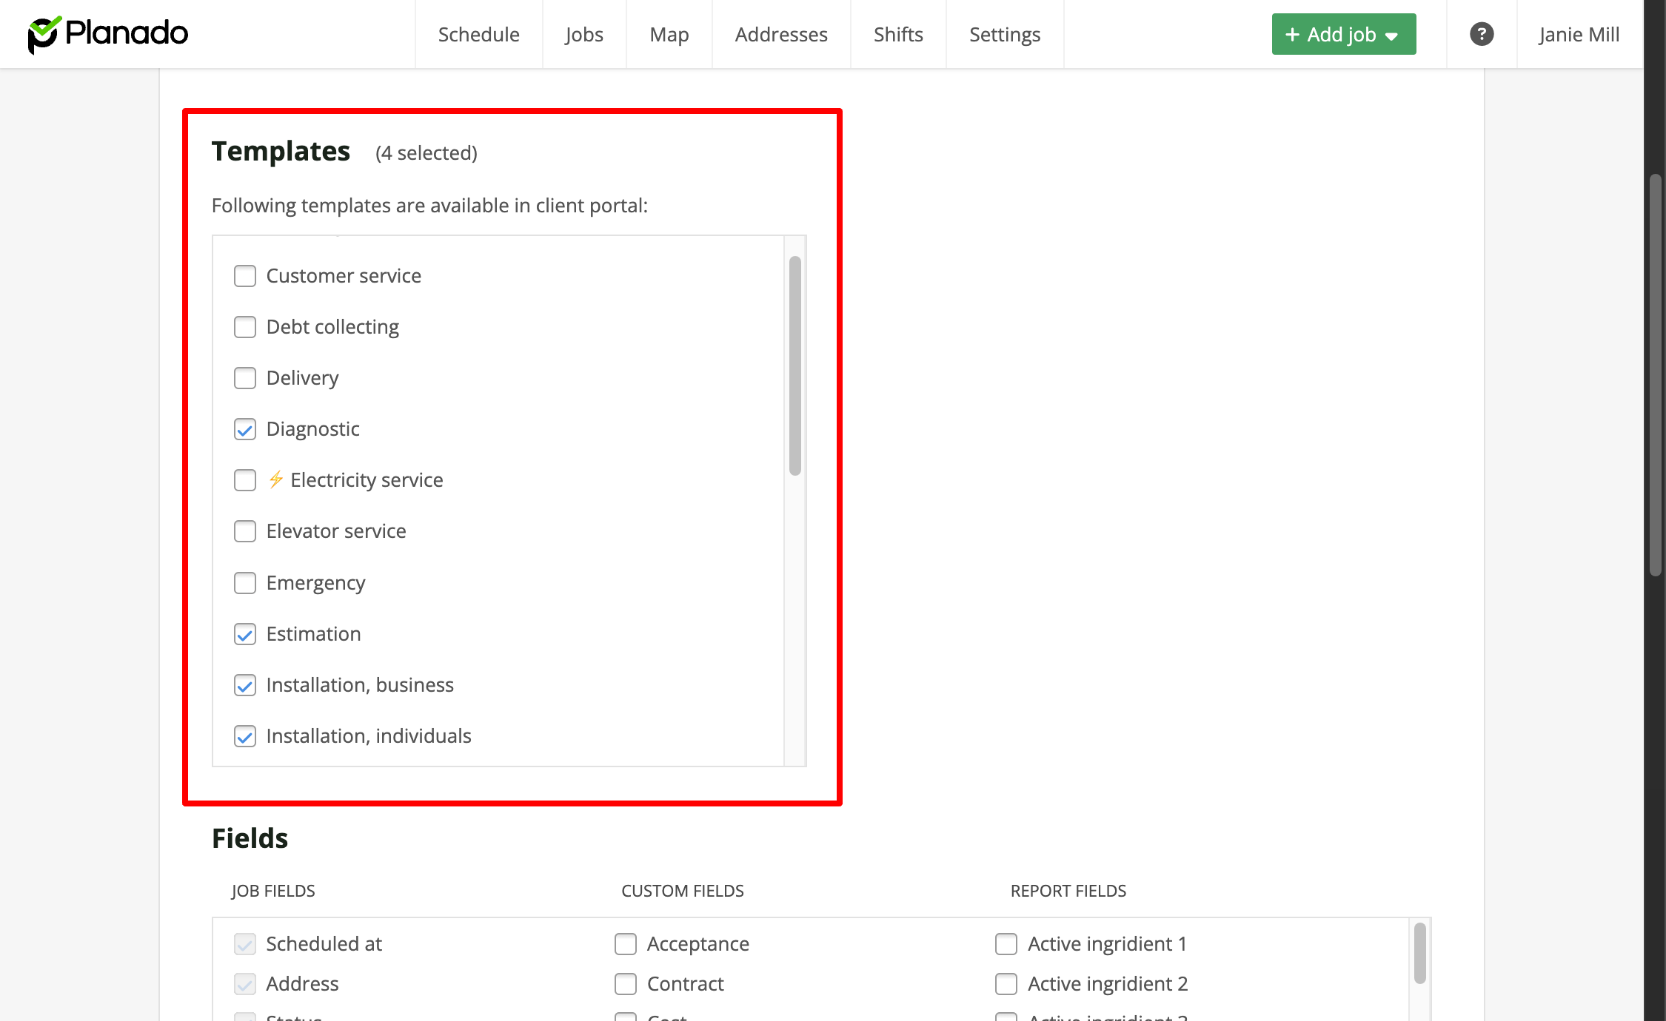Switch to the Map tab
The height and width of the screenshot is (1021, 1666).
[x=669, y=34]
